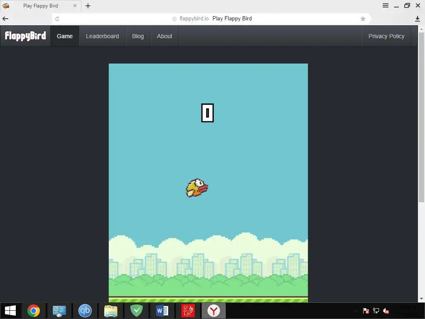
Task: Click the muted volume tray icon
Action: [386, 311]
